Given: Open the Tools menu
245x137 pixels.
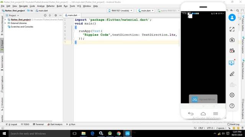Looking at the screenshot, I should click(x=72, y=6).
